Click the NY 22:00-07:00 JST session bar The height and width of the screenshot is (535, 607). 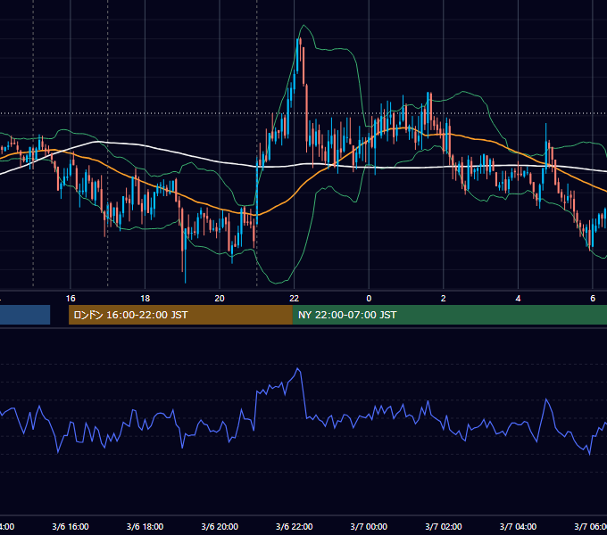[x=449, y=315]
